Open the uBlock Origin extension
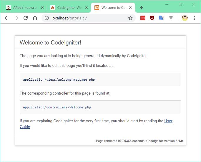Screen dimensions: 201x162 (x=152, y=18)
